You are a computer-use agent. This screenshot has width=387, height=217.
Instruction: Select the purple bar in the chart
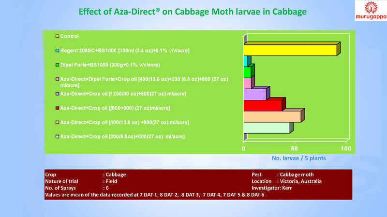[254, 94]
